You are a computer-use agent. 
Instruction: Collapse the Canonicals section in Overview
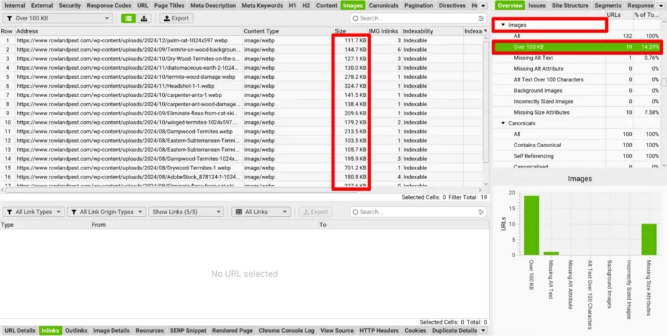[x=503, y=123]
